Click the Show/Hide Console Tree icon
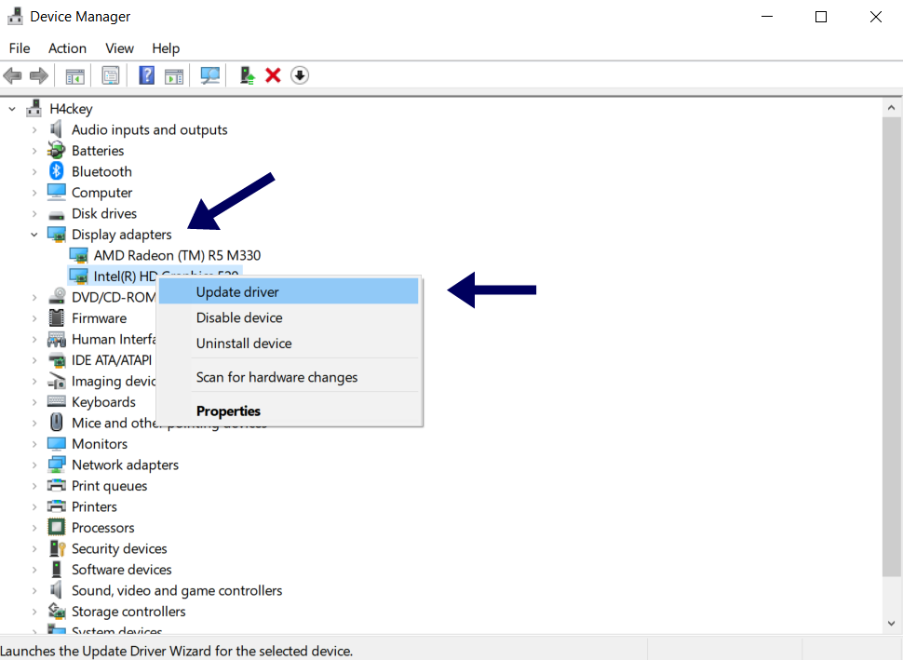This screenshot has width=903, height=660. coord(74,75)
